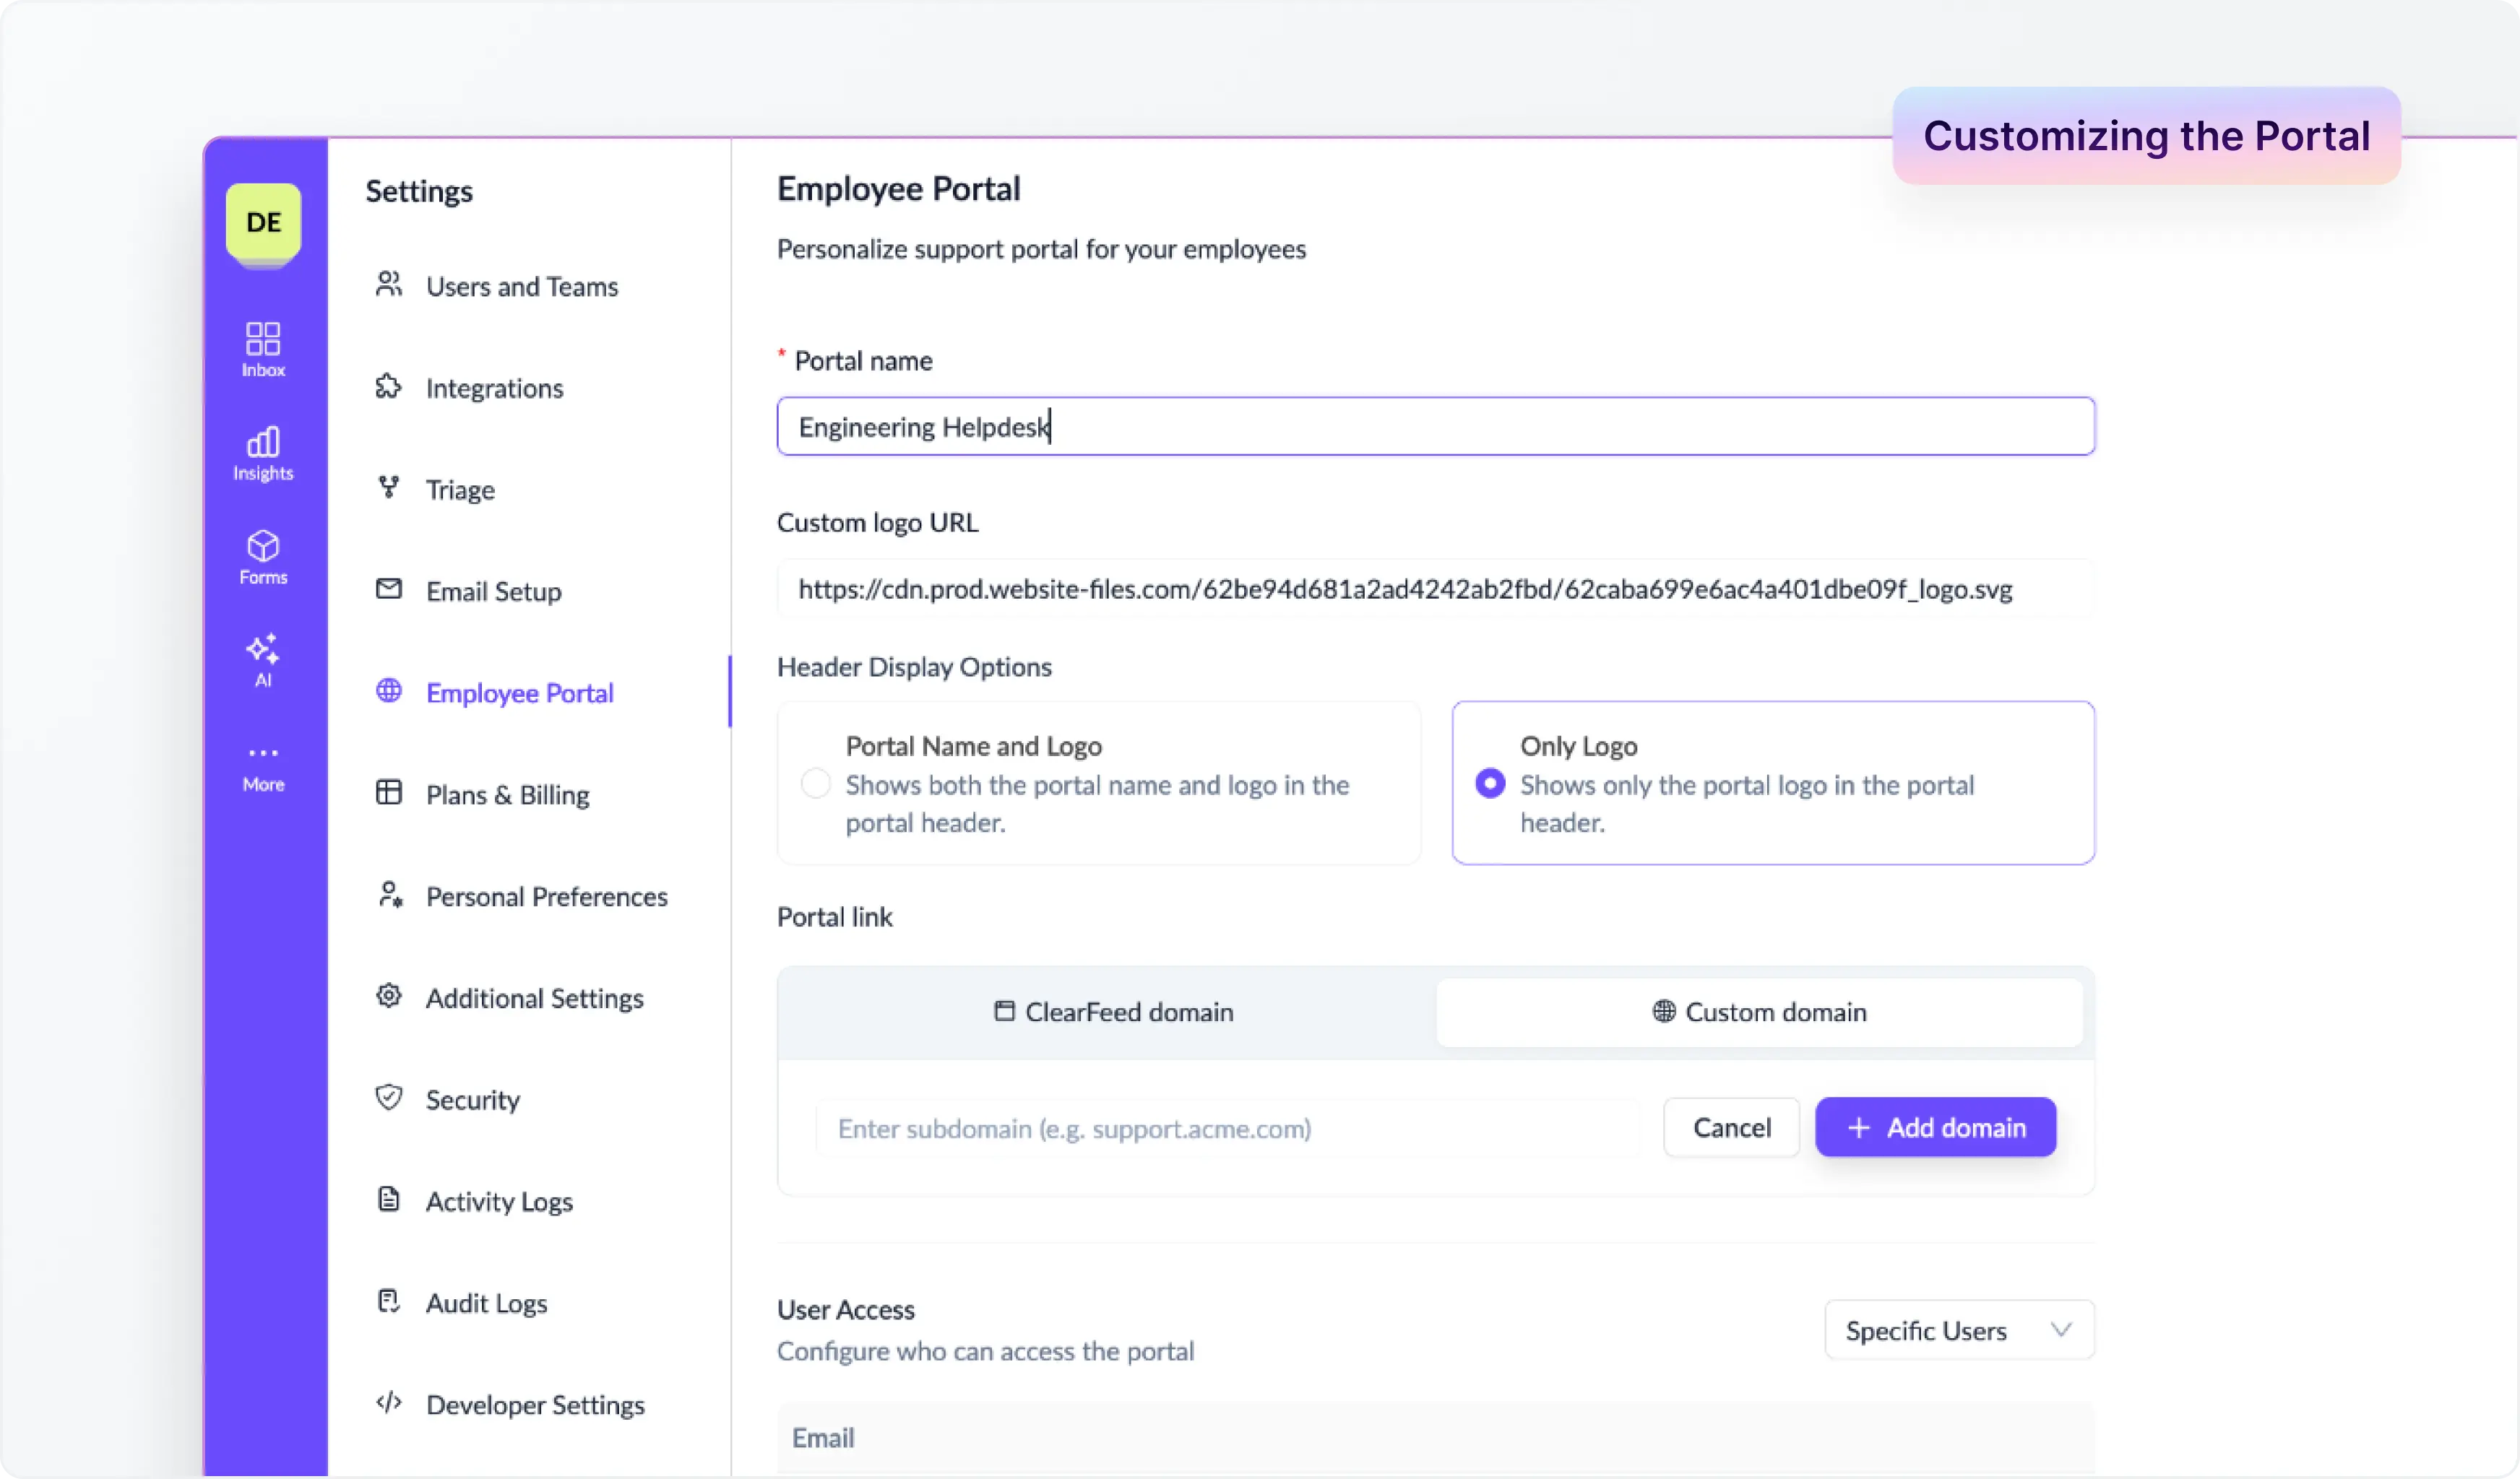
Task: Click the Additional Settings gear icon
Action: 389,997
